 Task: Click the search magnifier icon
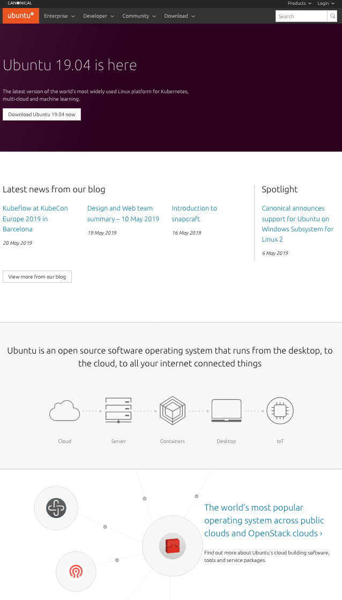[332, 16]
